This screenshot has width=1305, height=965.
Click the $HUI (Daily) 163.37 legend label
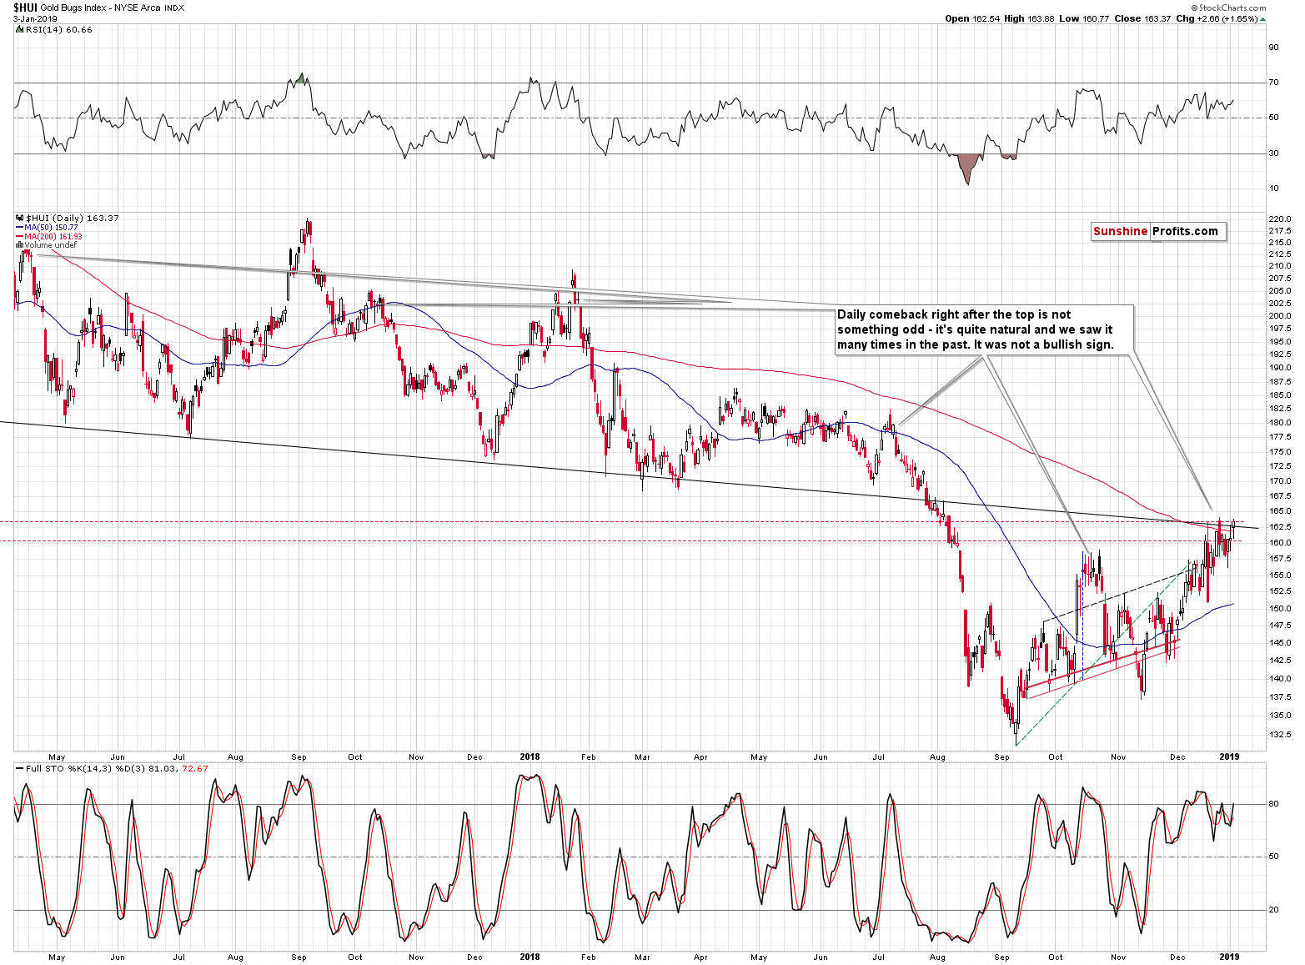tap(73, 218)
